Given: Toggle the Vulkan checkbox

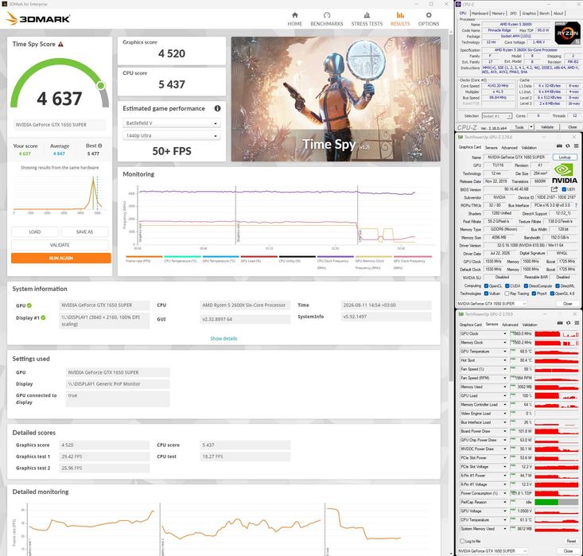Looking at the screenshot, I should (x=486, y=294).
